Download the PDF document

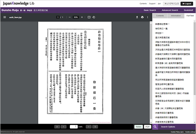click(x=137, y=17)
